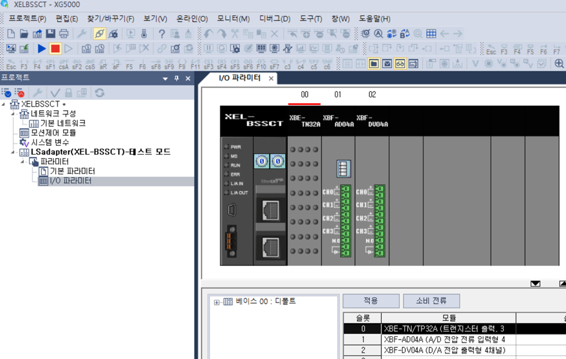Click the open project folder icon

point(24,34)
